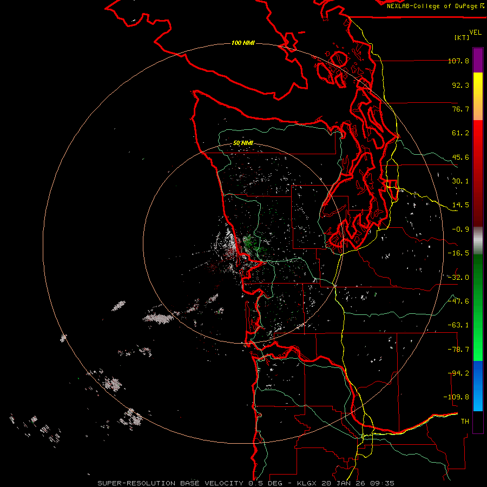Click the 45.6 velocity scale value
Screen dimensions: 487x487
coord(460,157)
